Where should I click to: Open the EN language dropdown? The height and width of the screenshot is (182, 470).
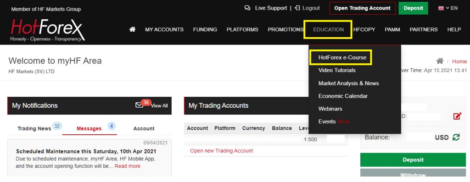click(452, 8)
